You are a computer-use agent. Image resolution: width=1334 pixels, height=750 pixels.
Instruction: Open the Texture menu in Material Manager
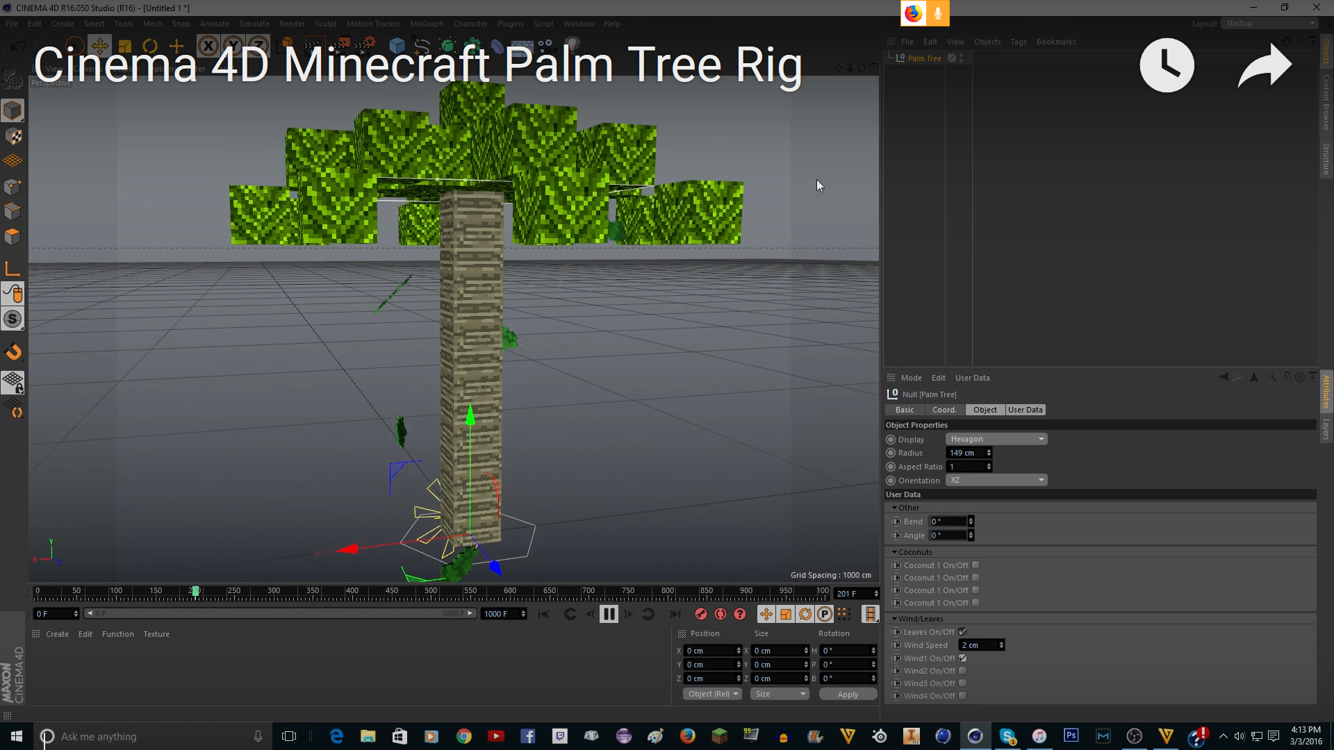[x=156, y=634]
